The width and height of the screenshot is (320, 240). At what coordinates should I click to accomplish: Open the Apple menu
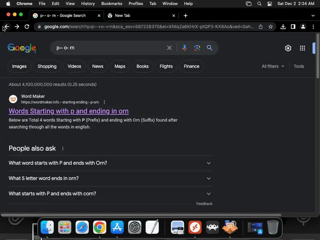pyautogui.click(x=8, y=4)
